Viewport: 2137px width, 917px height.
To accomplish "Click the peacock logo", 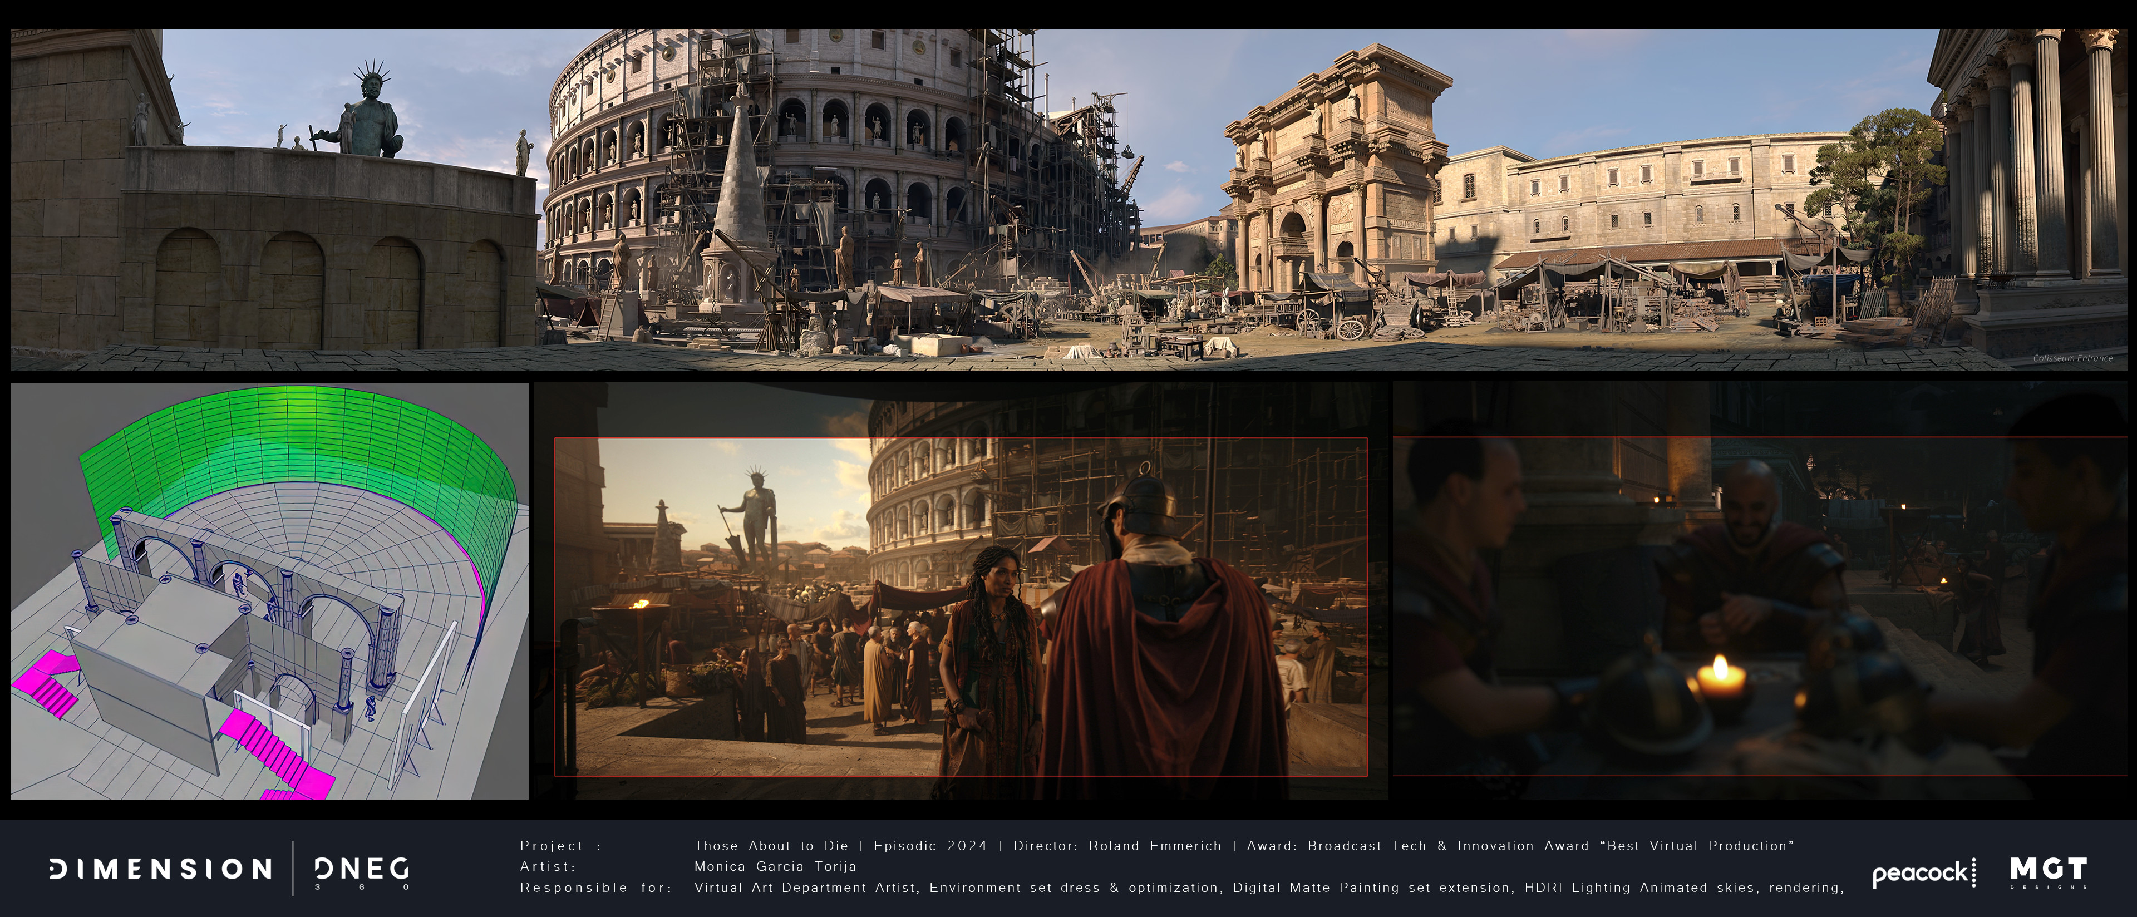I will (1924, 872).
